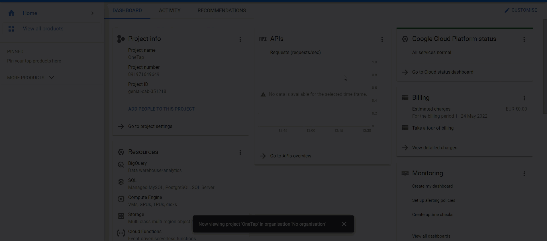
Task: Switch to the DASHBOARD tab
Action: pos(127,11)
